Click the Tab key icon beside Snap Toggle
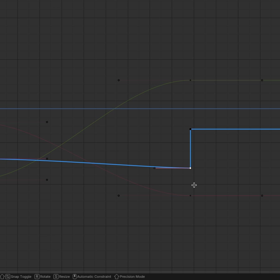 coord(8,277)
